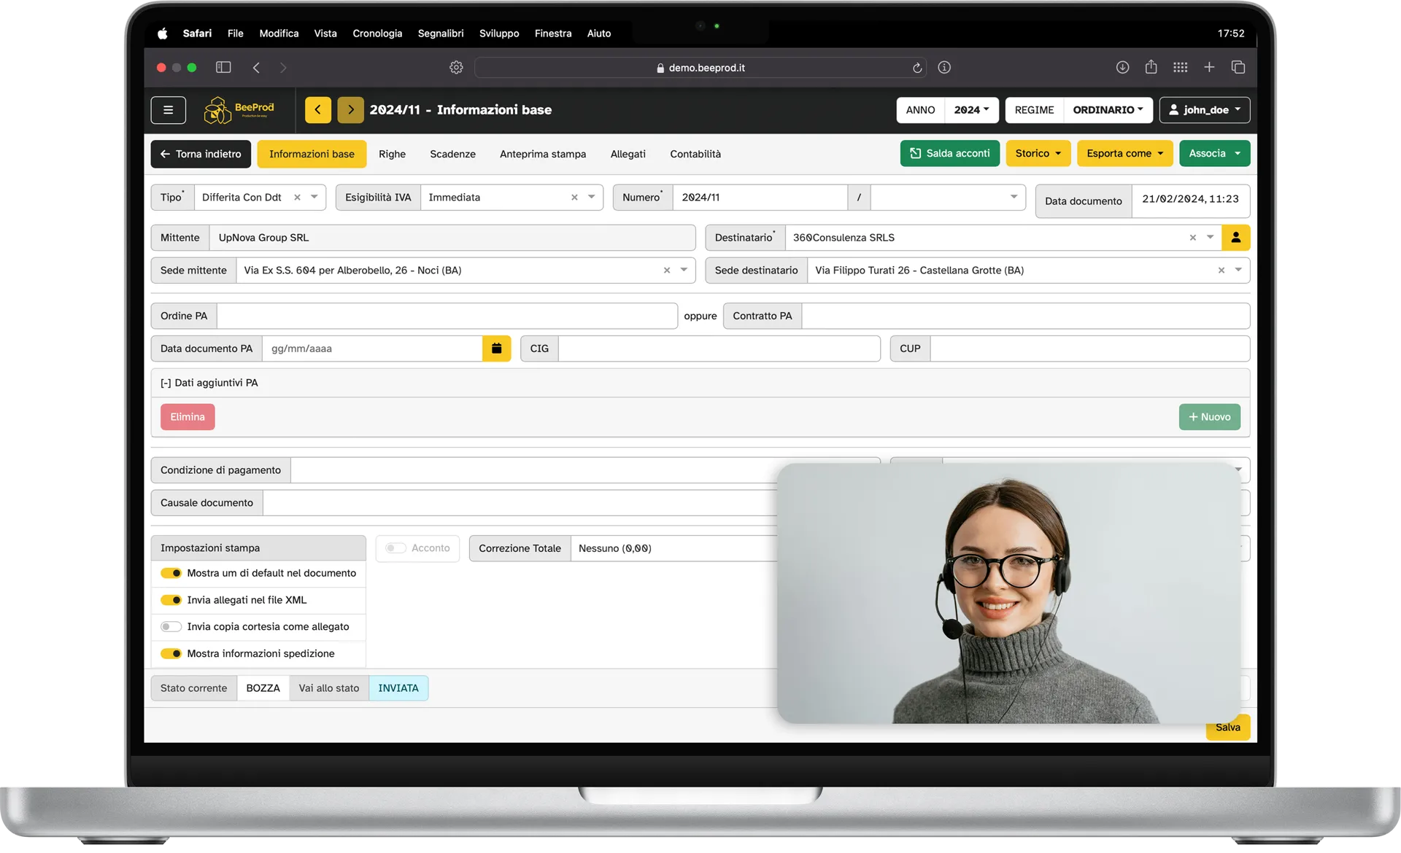The width and height of the screenshot is (1401, 853).
Task: Click the Salda acconti button
Action: pyautogui.click(x=949, y=154)
